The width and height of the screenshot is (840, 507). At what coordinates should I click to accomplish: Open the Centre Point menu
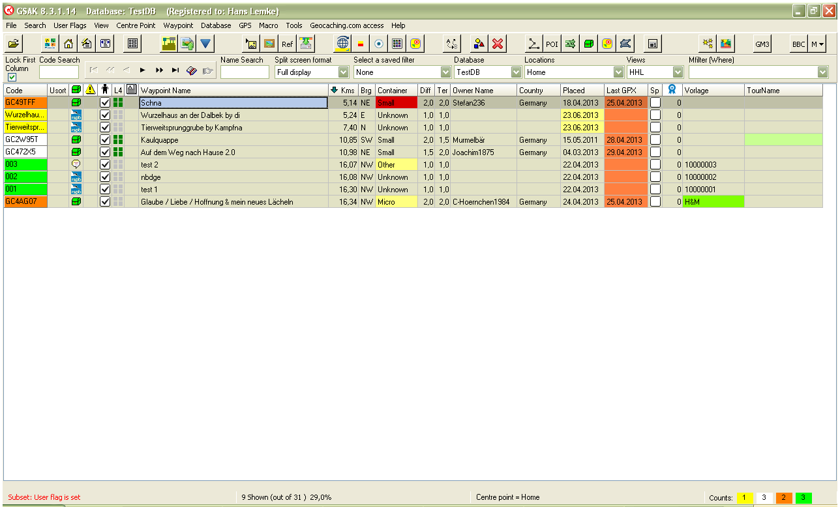[136, 25]
